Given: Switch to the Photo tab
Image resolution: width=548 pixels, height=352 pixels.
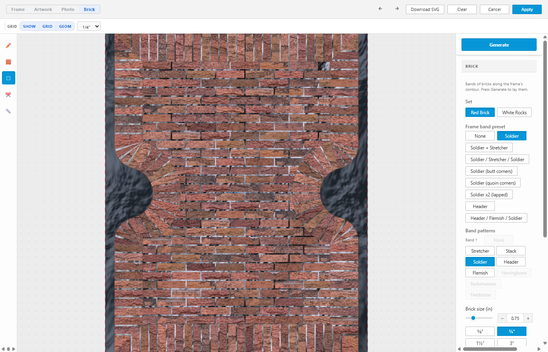Looking at the screenshot, I should click(68, 9).
